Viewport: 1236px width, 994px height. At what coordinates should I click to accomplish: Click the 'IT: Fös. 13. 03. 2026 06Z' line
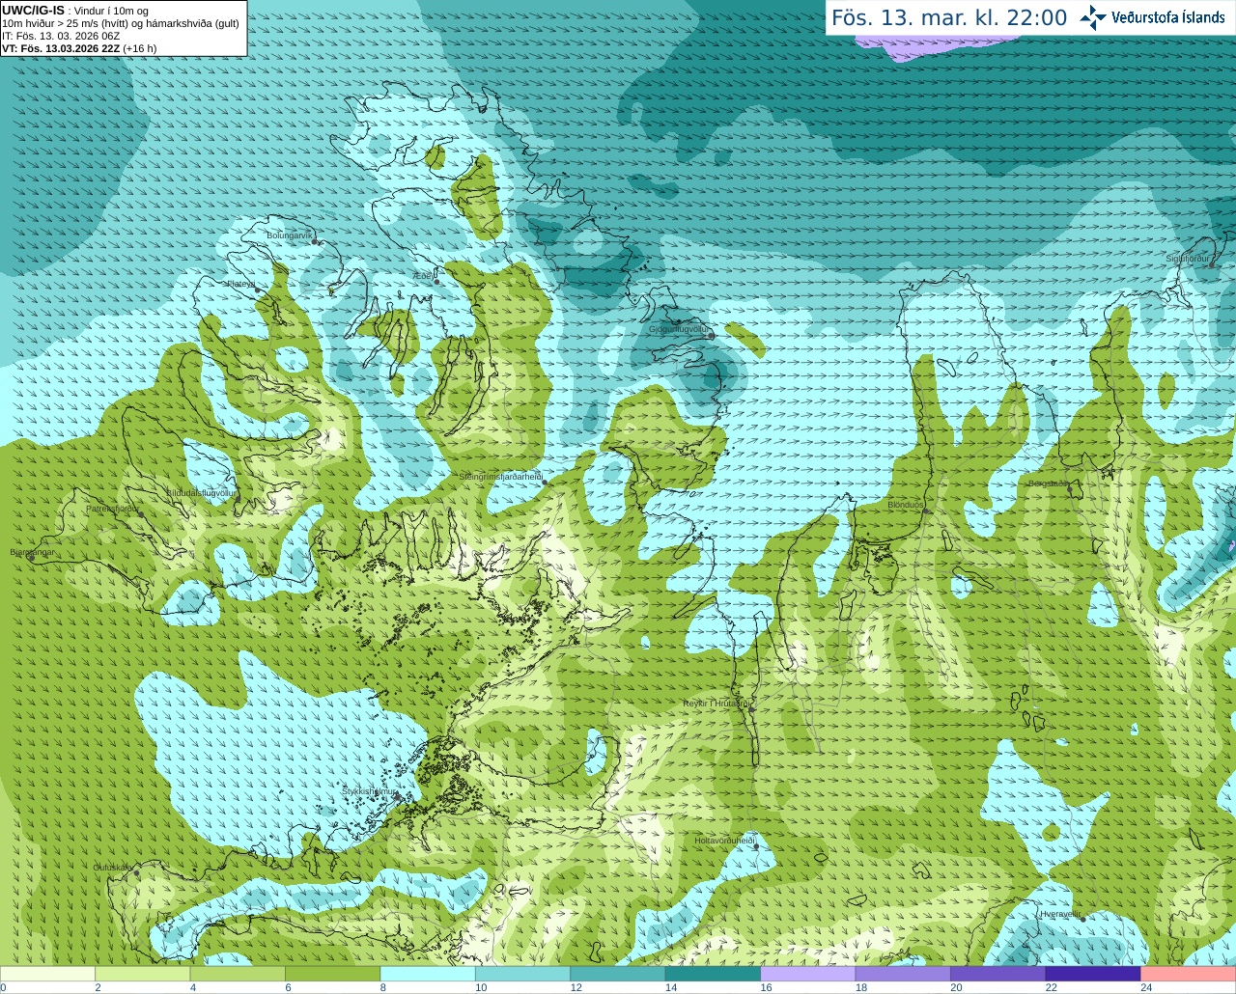[61, 36]
